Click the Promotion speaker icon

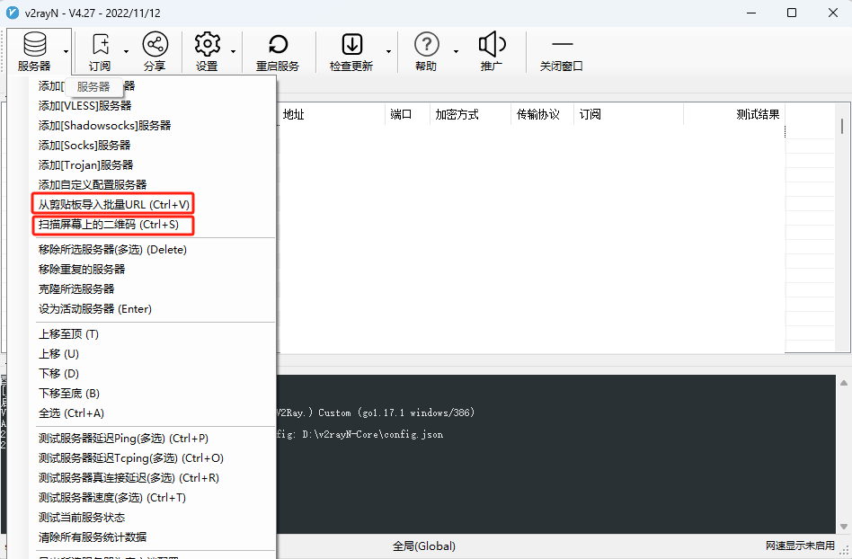(492, 45)
